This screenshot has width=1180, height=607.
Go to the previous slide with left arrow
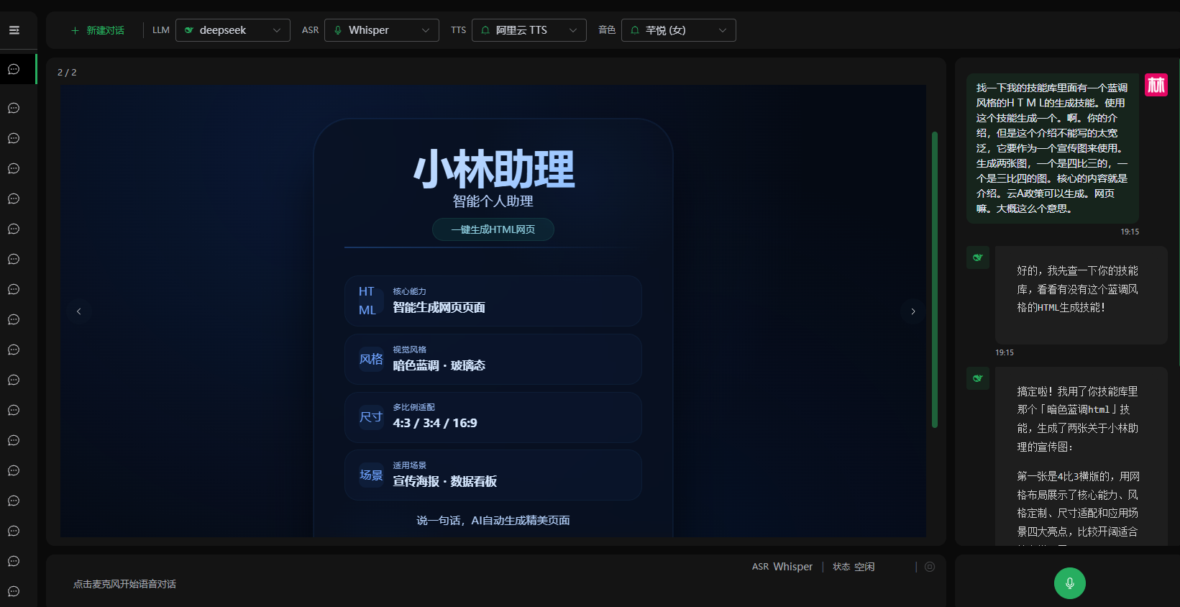(79, 311)
